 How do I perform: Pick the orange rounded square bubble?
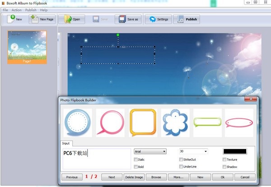pyautogui.click(x=143, y=123)
